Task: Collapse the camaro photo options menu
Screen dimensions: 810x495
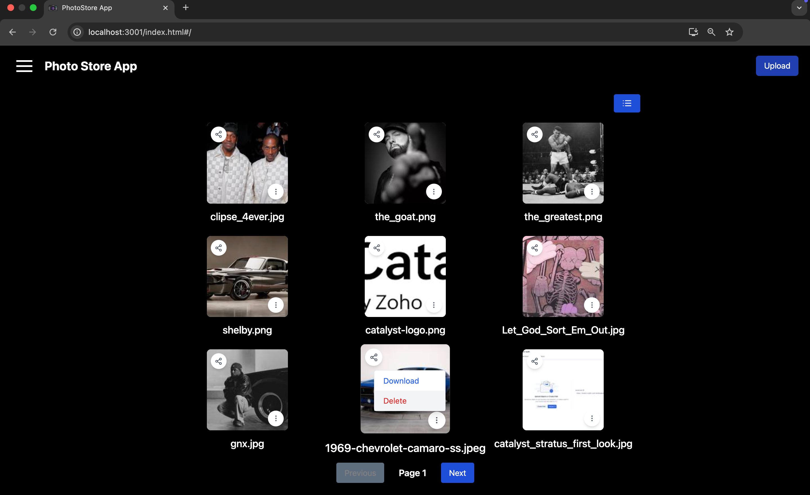Action: [436, 420]
